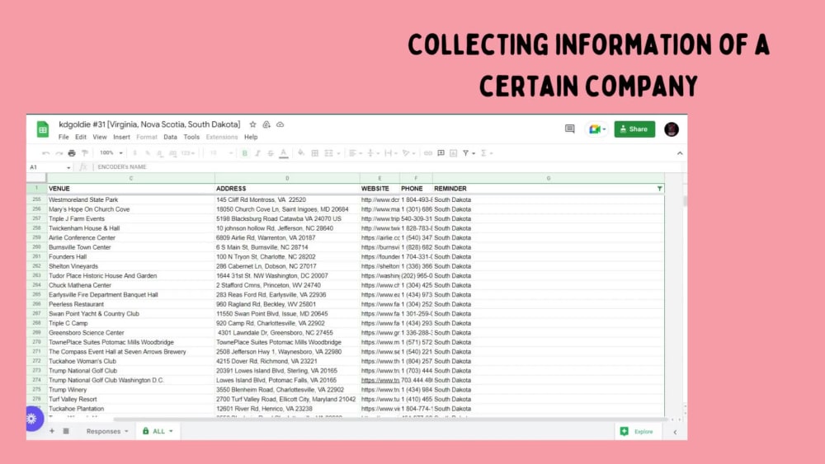Open the account profile avatar

(672, 129)
